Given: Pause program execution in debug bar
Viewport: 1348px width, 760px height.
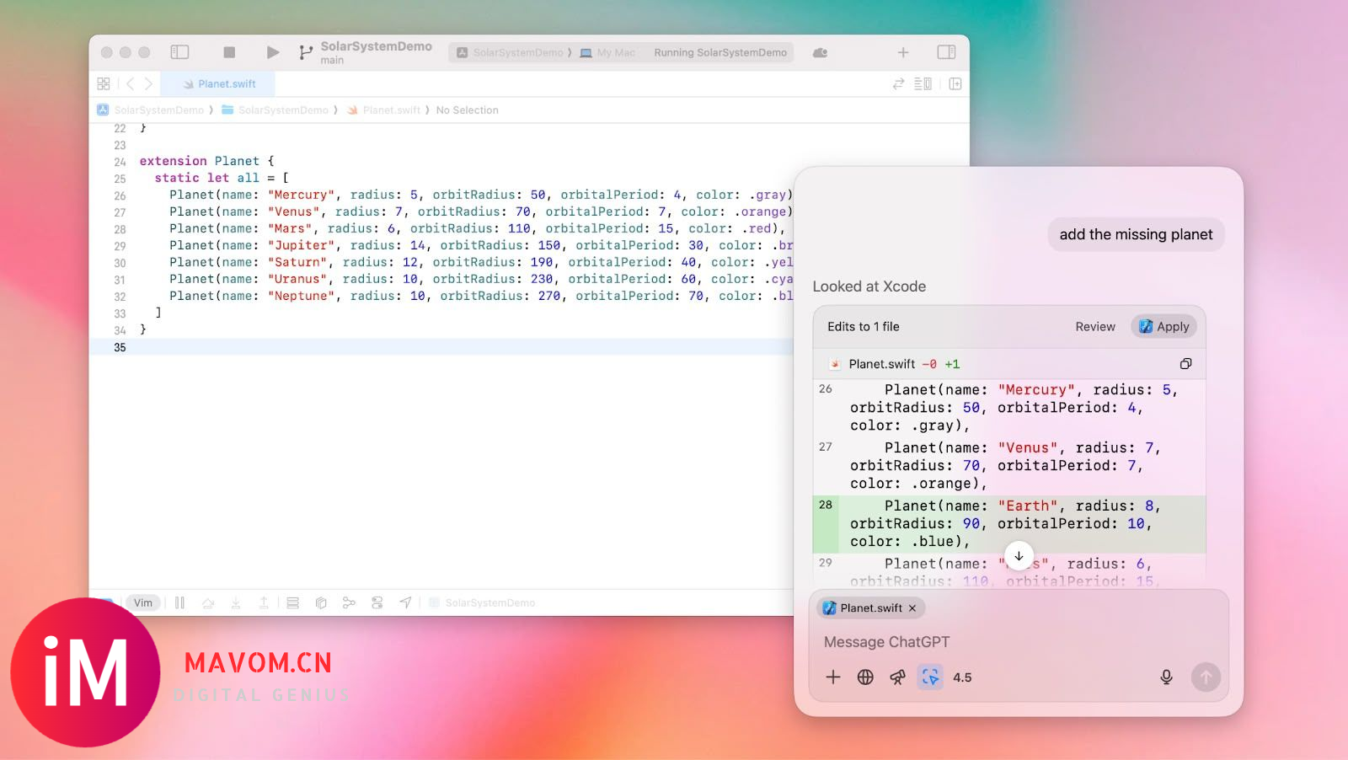Looking at the screenshot, I should click(179, 602).
